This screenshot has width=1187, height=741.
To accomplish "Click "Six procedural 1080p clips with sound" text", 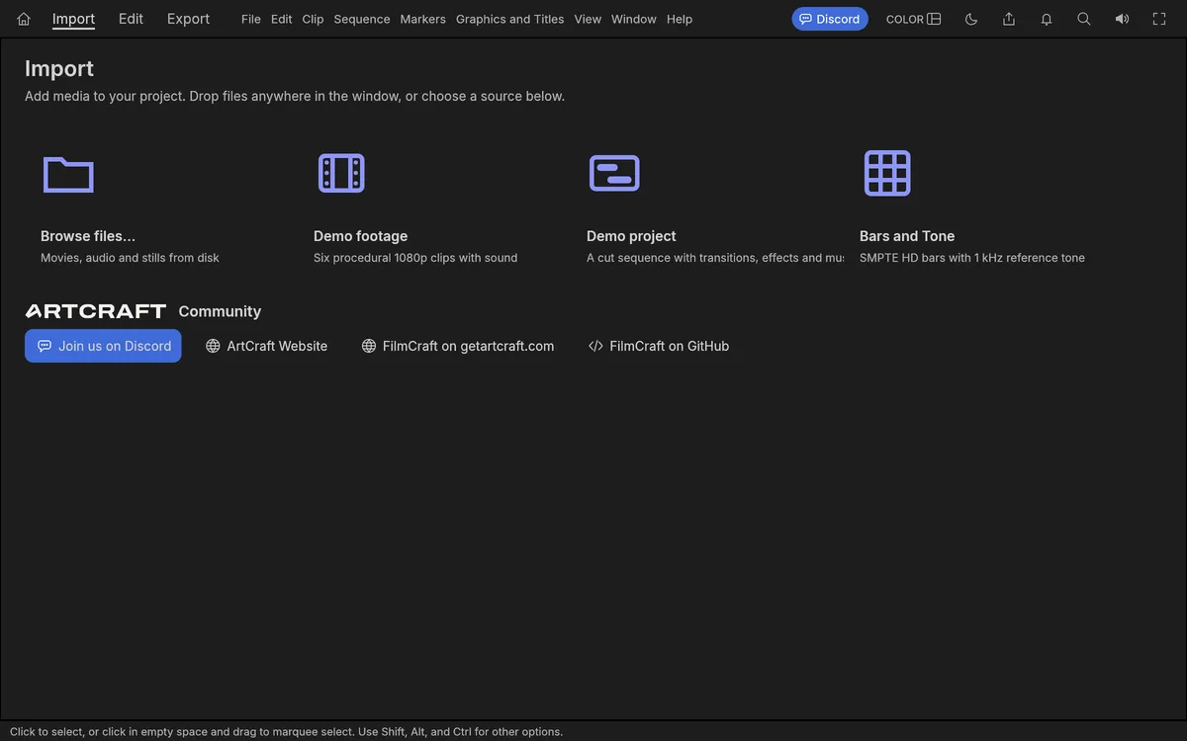I will click(415, 258).
